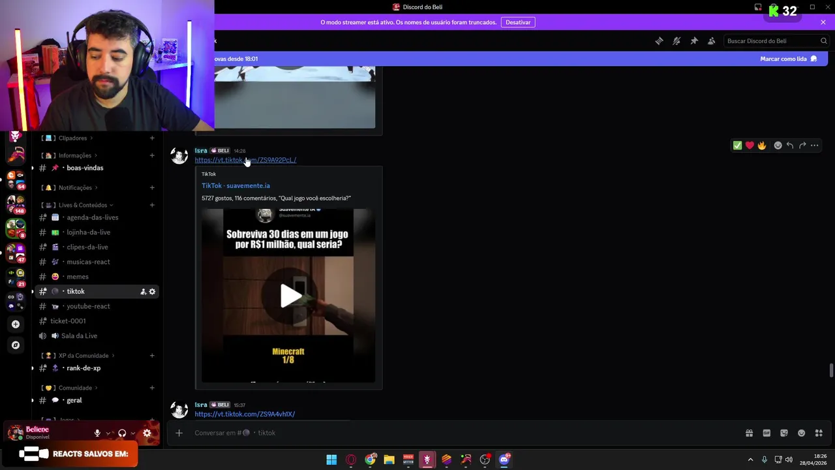Dismiss the streamer mode banner
This screenshot has width=835, height=470.
pyautogui.click(x=823, y=22)
